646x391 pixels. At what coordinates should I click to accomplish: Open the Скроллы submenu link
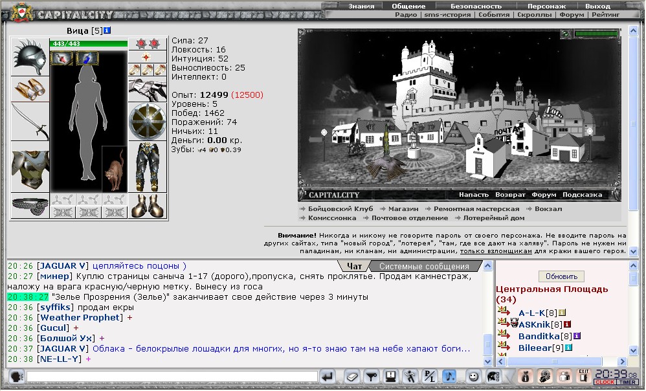coord(535,14)
